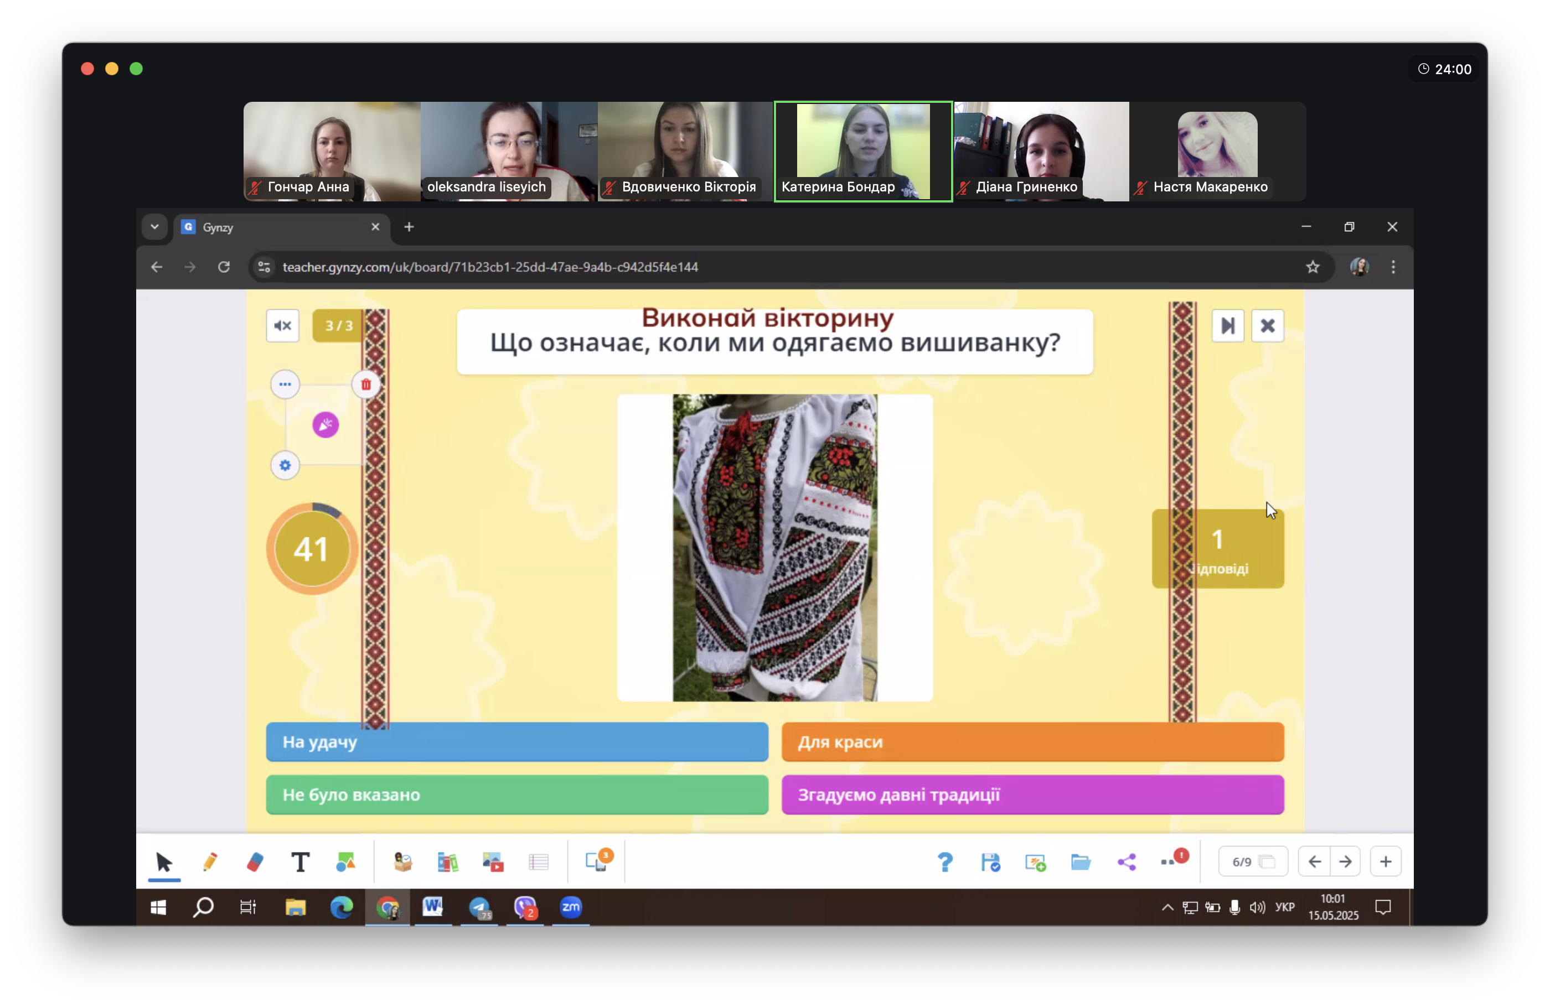Image resolution: width=1550 pixels, height=1008 pixels.
Task: Click the 41 second countdown timer
Action: coord(311,549)
